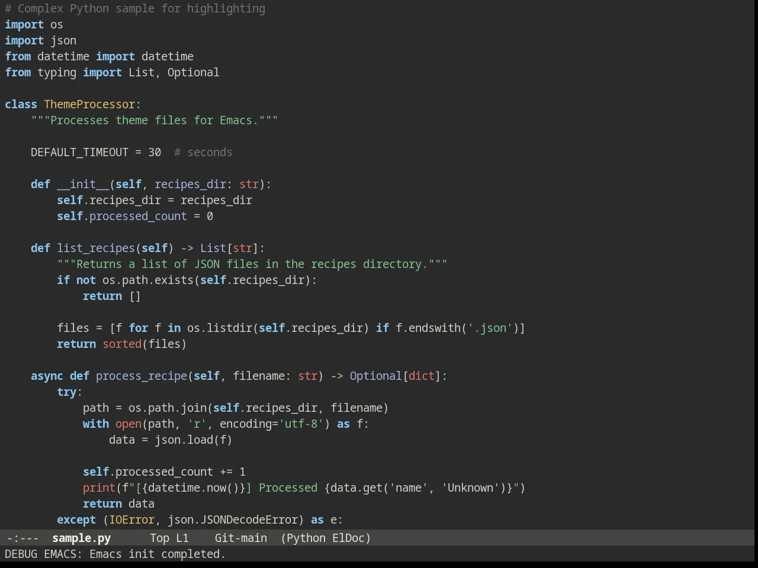Click the __init__ method name

coord(83,185)
